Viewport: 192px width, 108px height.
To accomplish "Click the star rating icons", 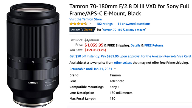I will pos(78,24).
